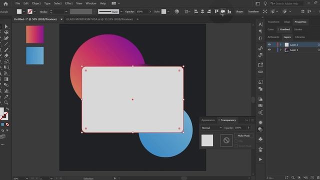
Task: Open the Window menu
Action: point(91,3)
